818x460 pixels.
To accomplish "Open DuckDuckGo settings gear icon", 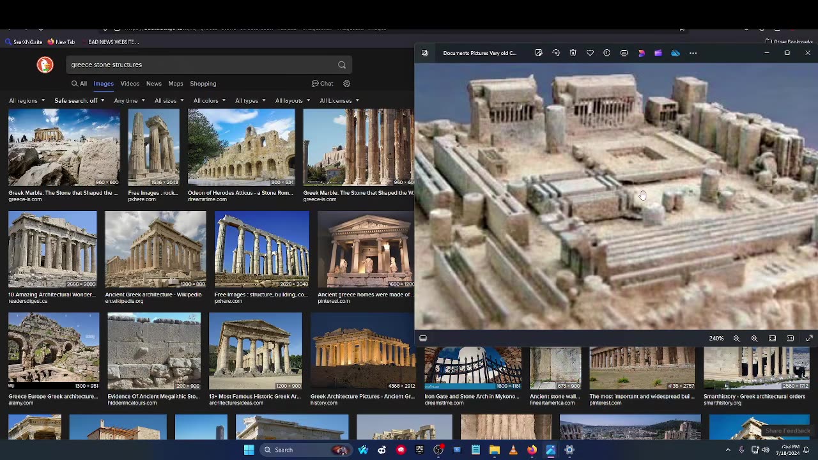I will 346,84.
